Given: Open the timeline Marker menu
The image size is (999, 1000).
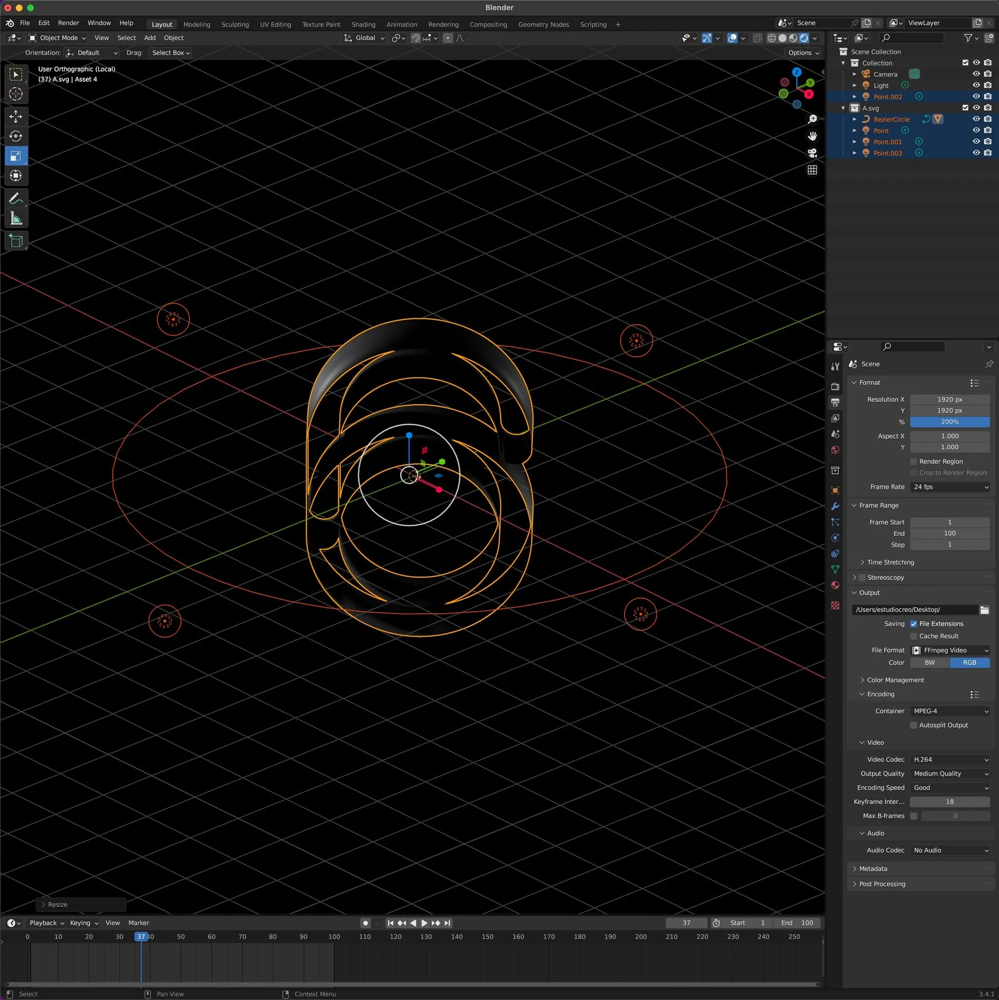Looking at the screenshot, I should tap(139, 923).
